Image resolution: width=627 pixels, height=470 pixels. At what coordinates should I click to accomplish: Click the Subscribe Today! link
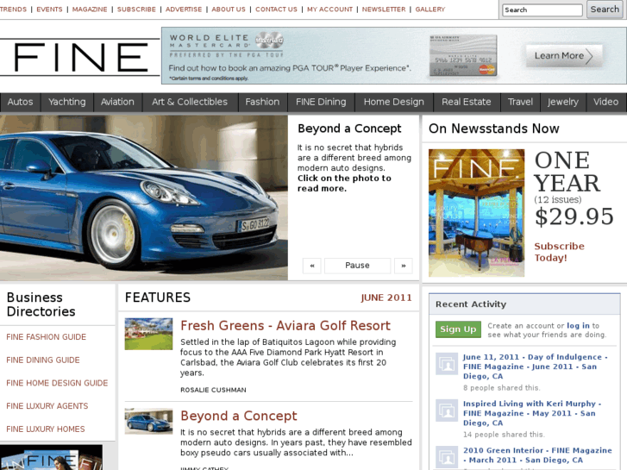click(559, 252)
